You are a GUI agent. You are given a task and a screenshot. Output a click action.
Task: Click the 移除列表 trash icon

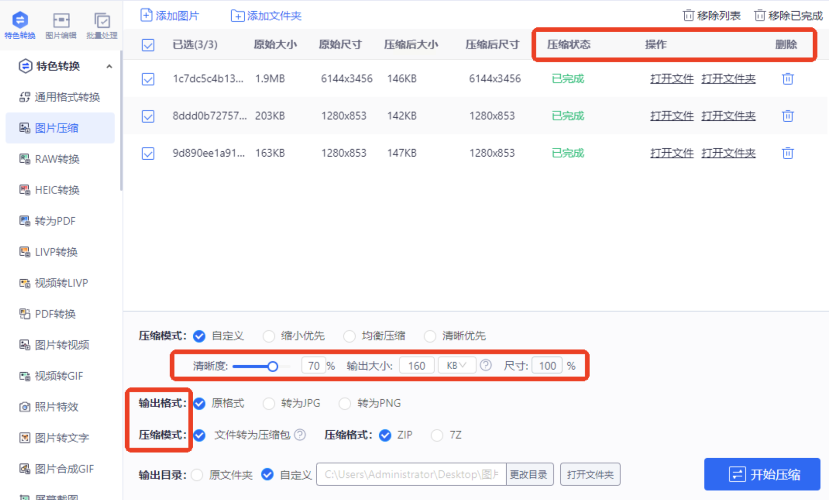tap(688, 15)
